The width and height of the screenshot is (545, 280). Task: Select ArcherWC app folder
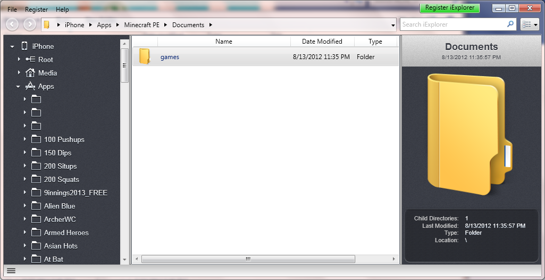60,219
